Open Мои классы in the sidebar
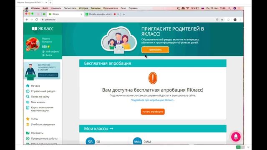The height and width of the screenshot is (150, 267). pos(38,102)
